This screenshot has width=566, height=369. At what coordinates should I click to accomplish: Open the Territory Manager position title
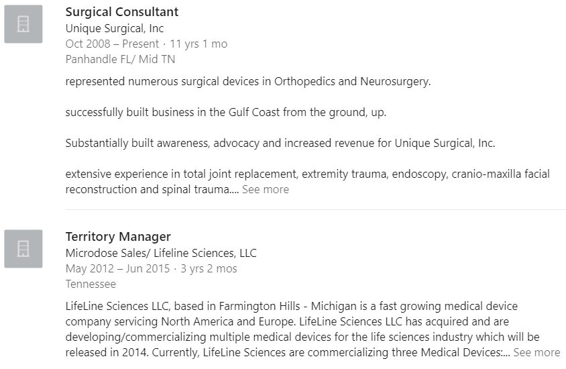pos(118,236)
